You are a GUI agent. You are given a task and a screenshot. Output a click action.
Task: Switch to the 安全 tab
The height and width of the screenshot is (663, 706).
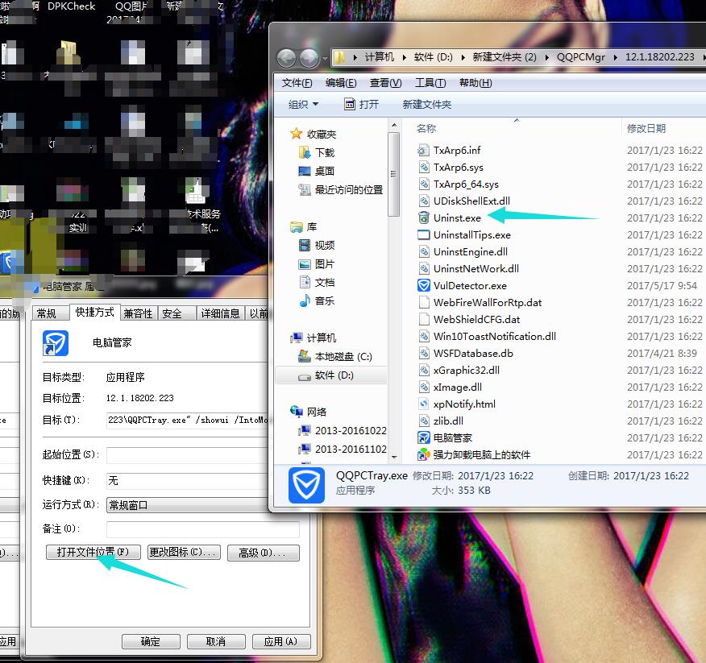coord(176,313)
